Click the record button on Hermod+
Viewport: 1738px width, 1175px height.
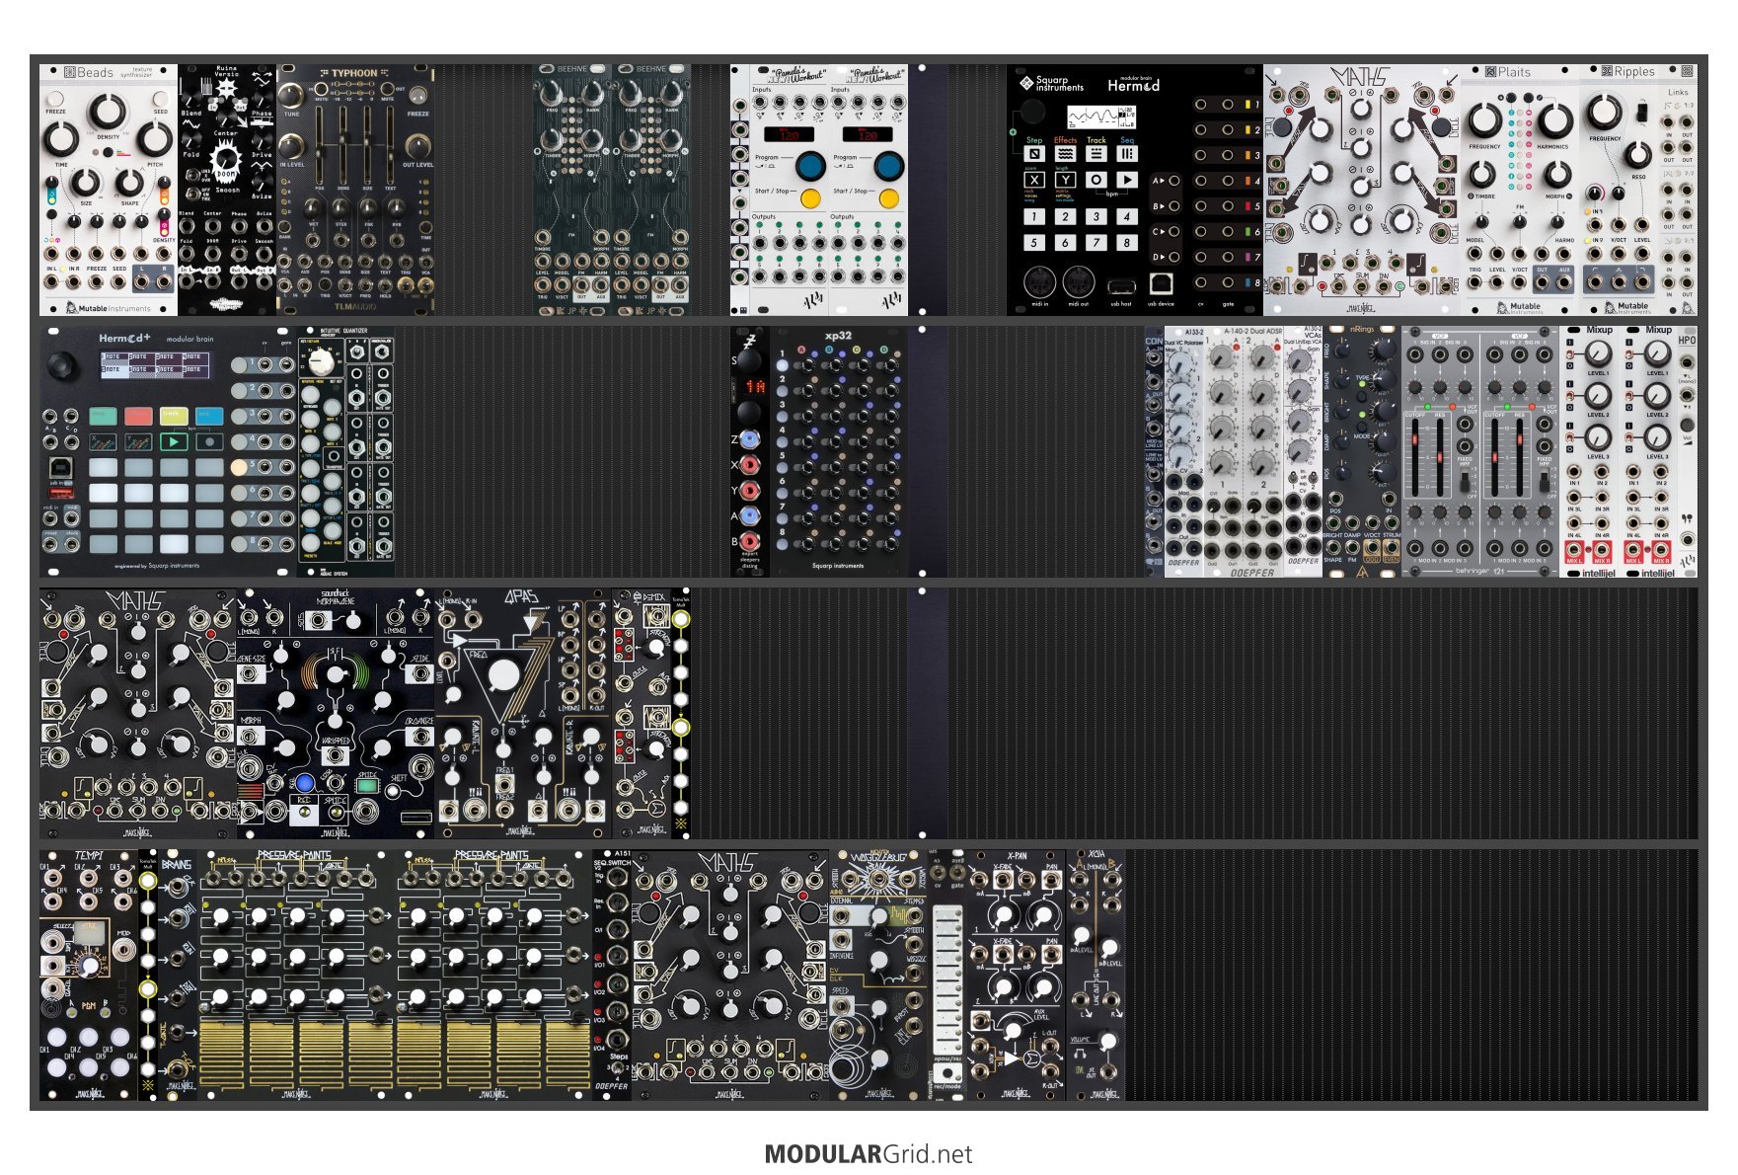(209, 442)
